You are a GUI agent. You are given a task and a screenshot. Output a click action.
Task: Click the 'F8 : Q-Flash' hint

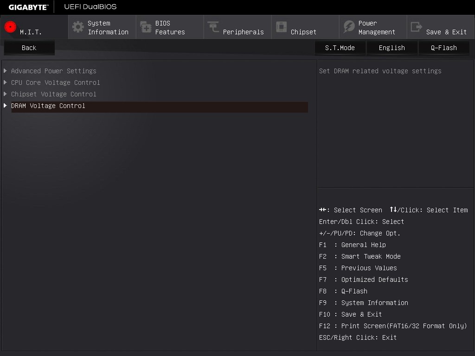click(343, 291)
